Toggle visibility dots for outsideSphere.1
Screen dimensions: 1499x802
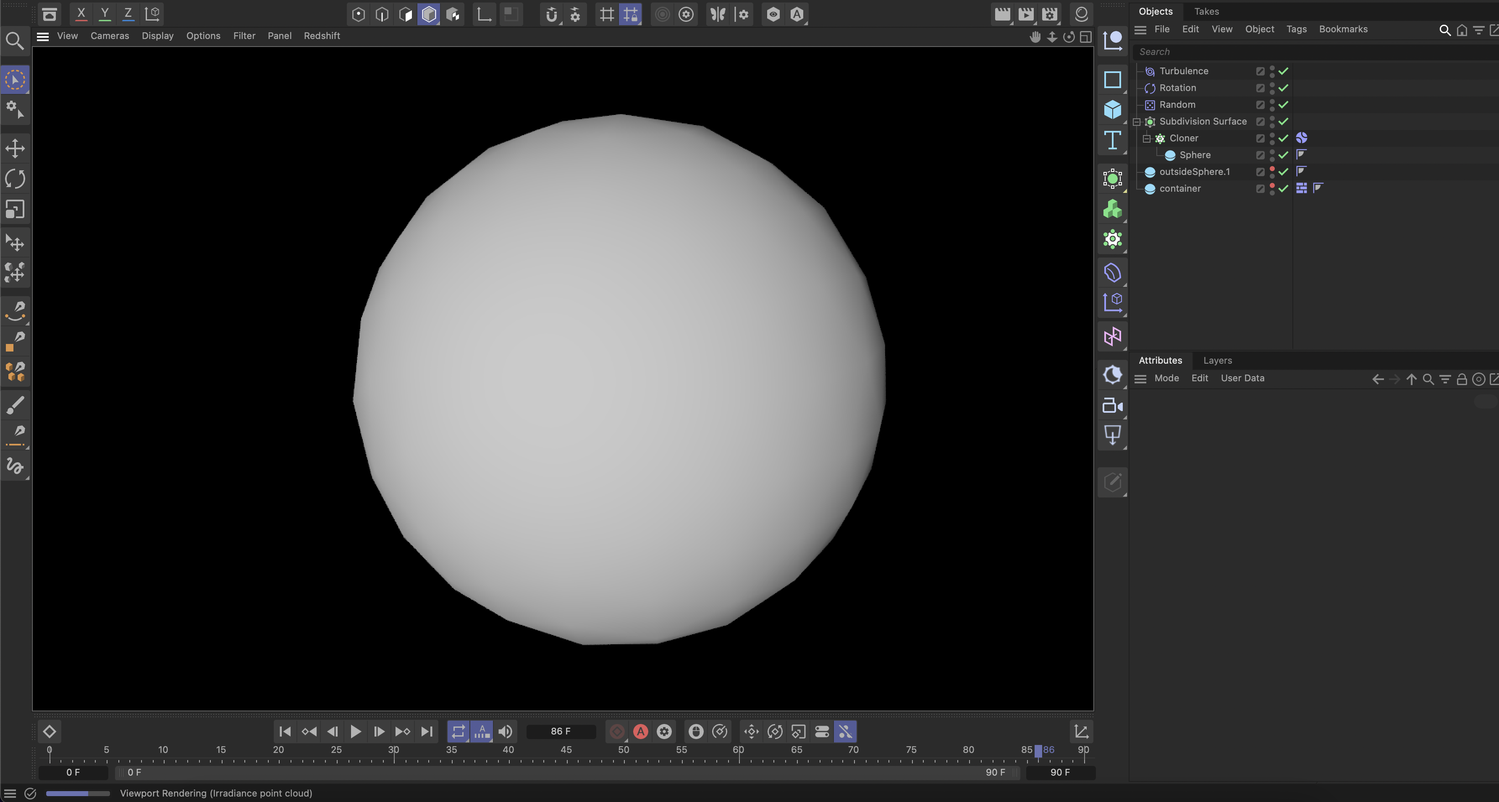point(1272,172)
